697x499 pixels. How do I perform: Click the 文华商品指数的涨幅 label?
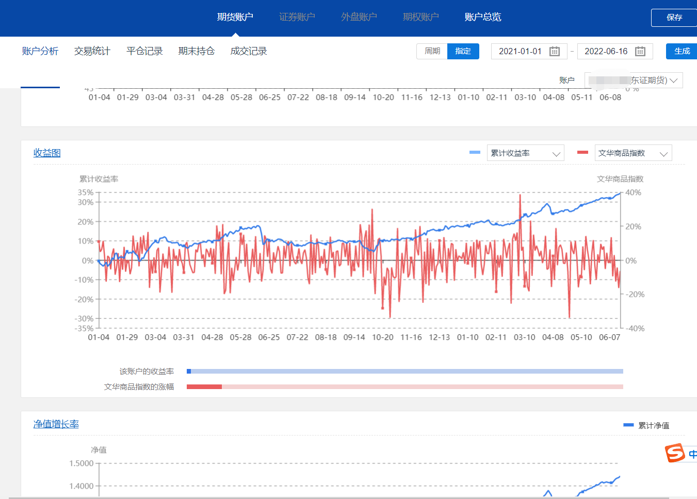pos(139,387)
